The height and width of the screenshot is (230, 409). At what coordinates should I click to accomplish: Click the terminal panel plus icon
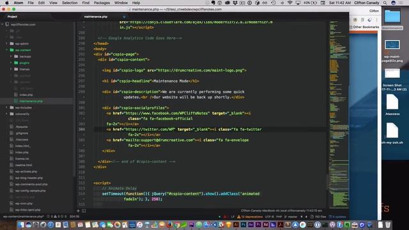(78, 211)
